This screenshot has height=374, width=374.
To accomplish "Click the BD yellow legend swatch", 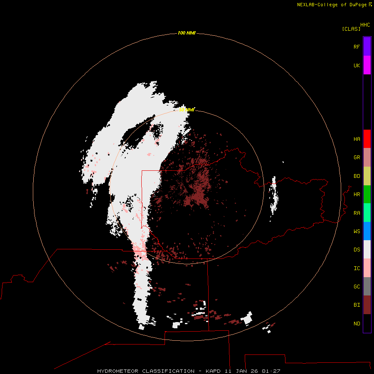I will click(367, 176).
